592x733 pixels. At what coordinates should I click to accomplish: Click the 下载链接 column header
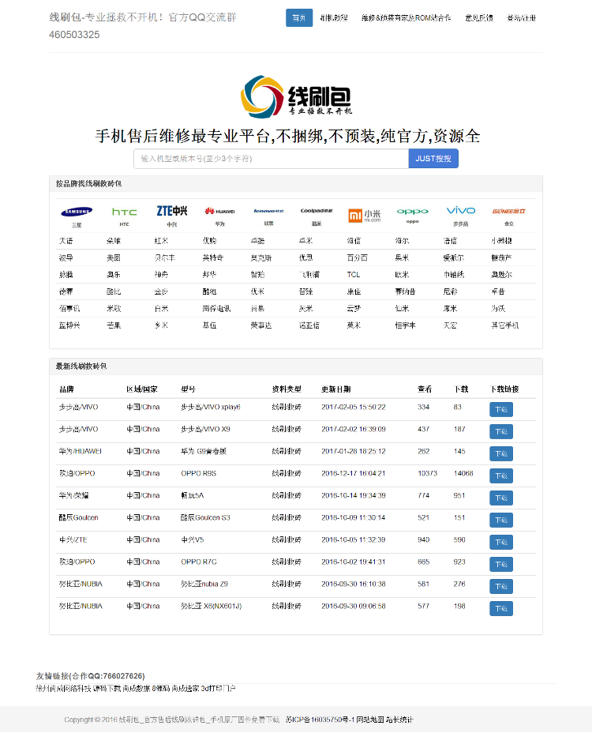click(504, 389)
